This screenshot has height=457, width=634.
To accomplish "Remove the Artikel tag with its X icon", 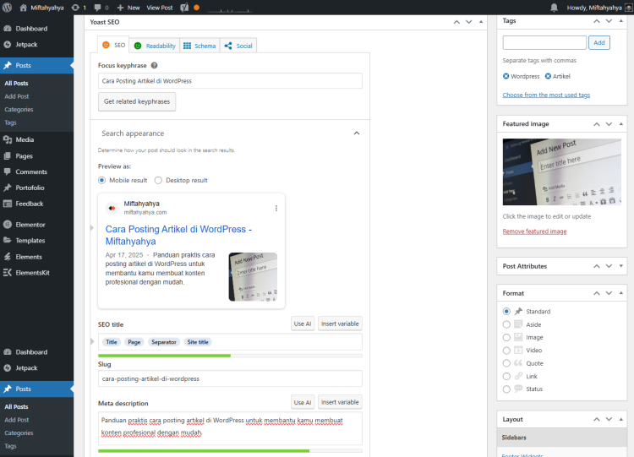I will [548, 76].
